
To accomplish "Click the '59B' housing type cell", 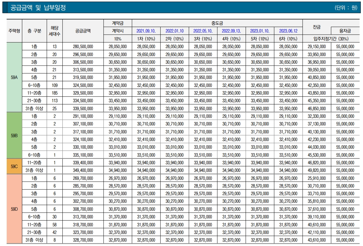I will tap(14, 136).
